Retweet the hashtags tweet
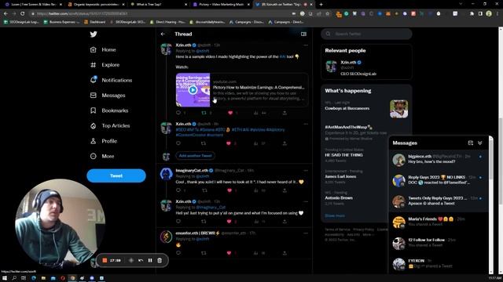The height and width of the screenshot is (282, 503). point(204,143)
